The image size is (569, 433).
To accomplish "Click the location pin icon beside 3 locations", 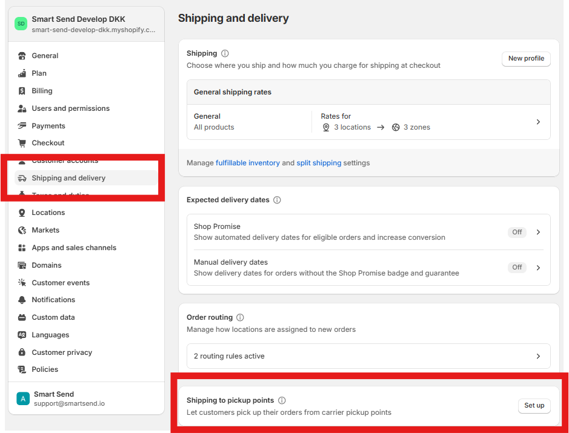I will coord(327,127).
